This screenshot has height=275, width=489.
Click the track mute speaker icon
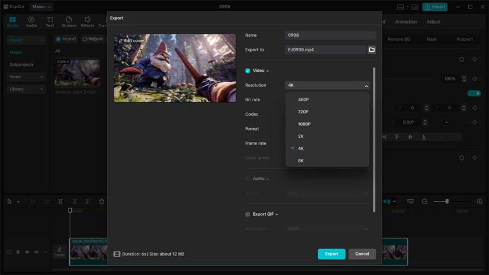click(x=36, y=252)
